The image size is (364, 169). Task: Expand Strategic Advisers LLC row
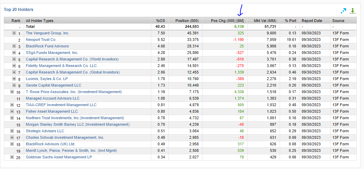pyautogui.click(x=12, y=131)
